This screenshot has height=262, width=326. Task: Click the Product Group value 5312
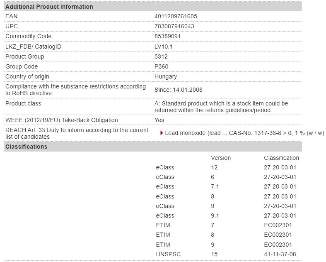coord(161,56)
